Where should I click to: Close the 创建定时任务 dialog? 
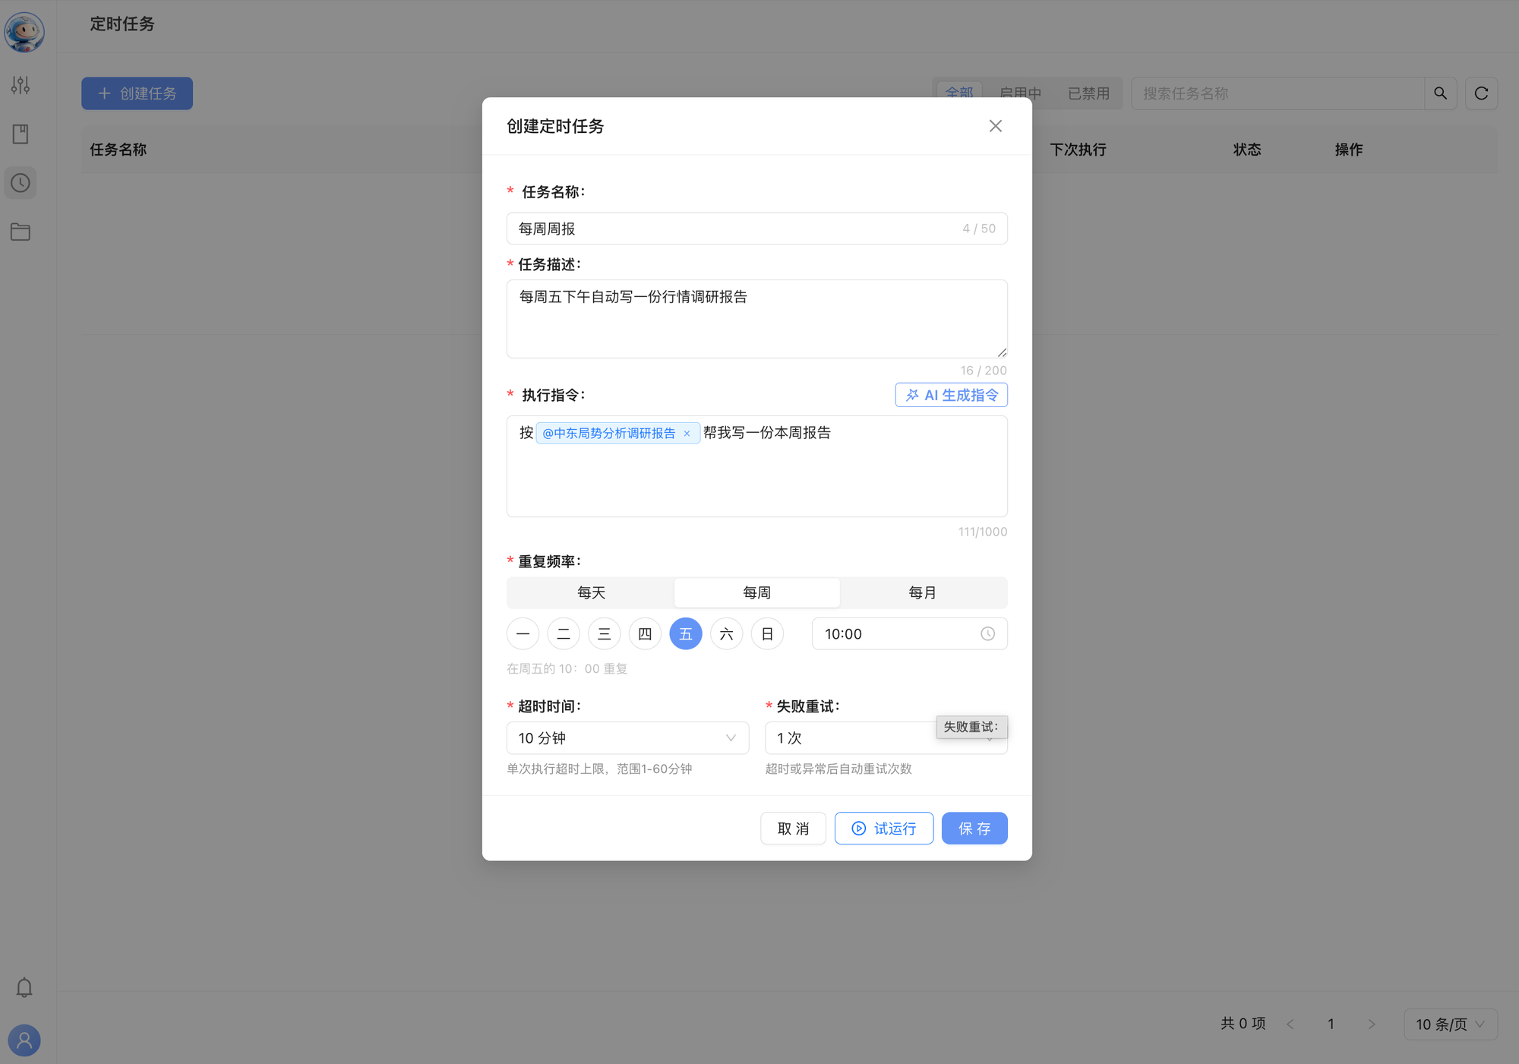(995, 126)
